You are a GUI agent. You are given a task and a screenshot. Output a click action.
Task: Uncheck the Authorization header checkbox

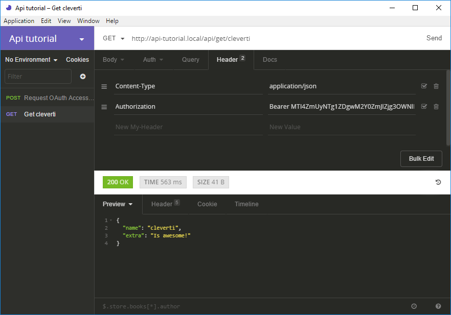424,106
